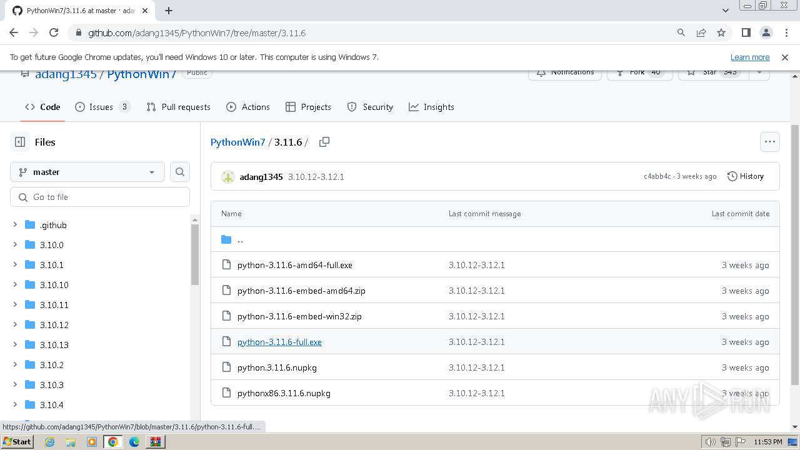800x450 pixels.
Task: Click the Windows Start button
Action: tap(17, 442)
